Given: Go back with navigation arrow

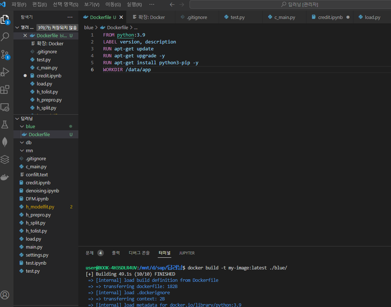Looking at the screenshot, I should pos(172,5).
